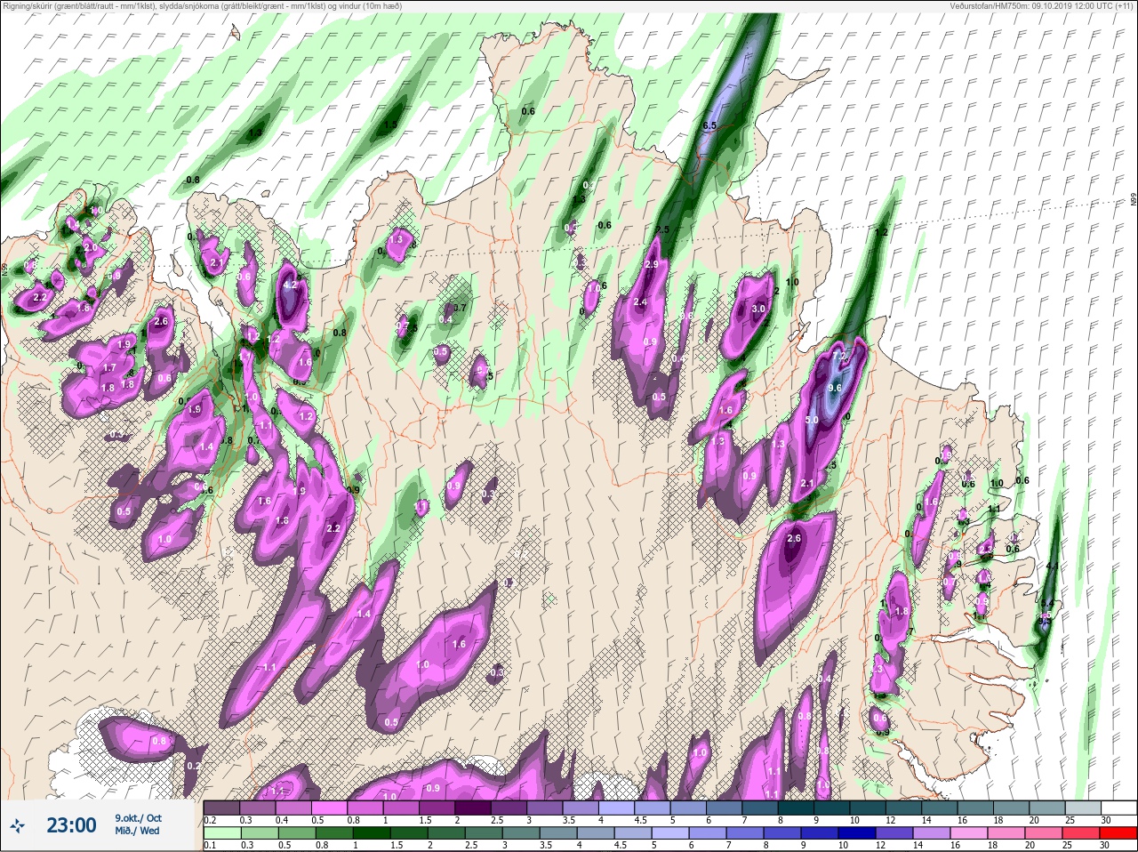Click the 3.0 snowfall value on the map

(x=758, y=309)
